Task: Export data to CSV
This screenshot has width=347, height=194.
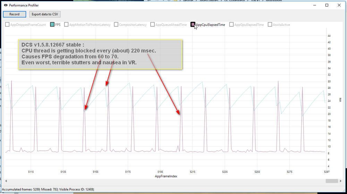Action: pos(45,14)
